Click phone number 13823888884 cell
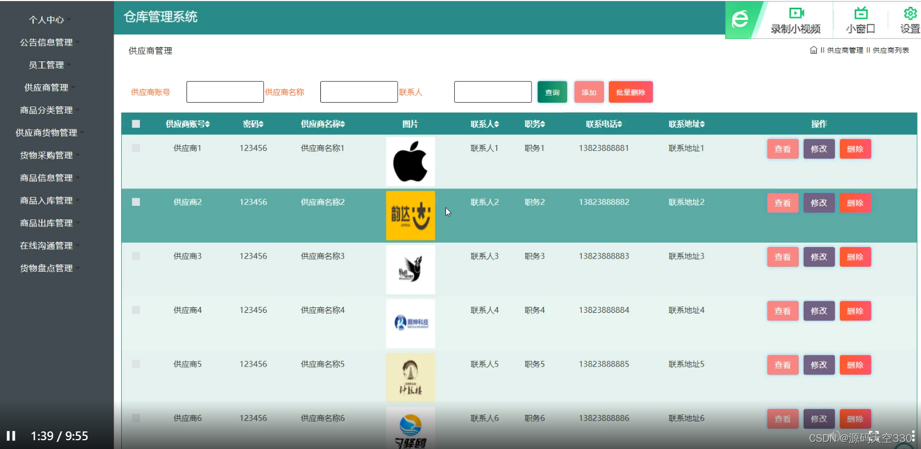Viewport: 921px width, 449px height. pyautogui.click(x=604, y=310)
